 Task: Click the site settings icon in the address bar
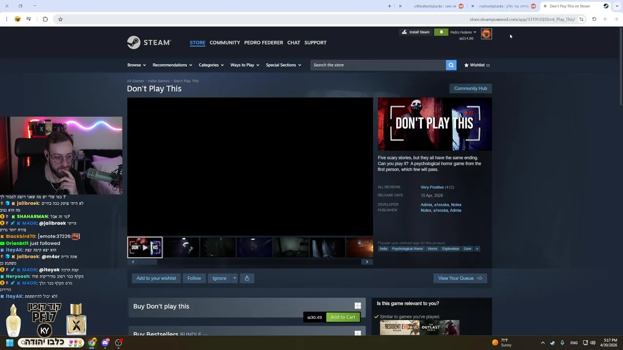(581, 19)
